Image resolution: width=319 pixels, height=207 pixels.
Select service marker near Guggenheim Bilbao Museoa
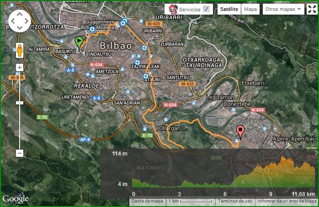point(92,29)
